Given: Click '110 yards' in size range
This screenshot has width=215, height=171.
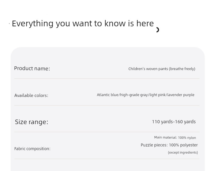Looking at the screenshot, I should point(163,122).
